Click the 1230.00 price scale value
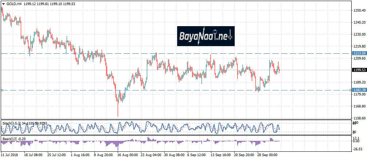The width and height of the screenshot is (367, 159). [x=359, y=34]
